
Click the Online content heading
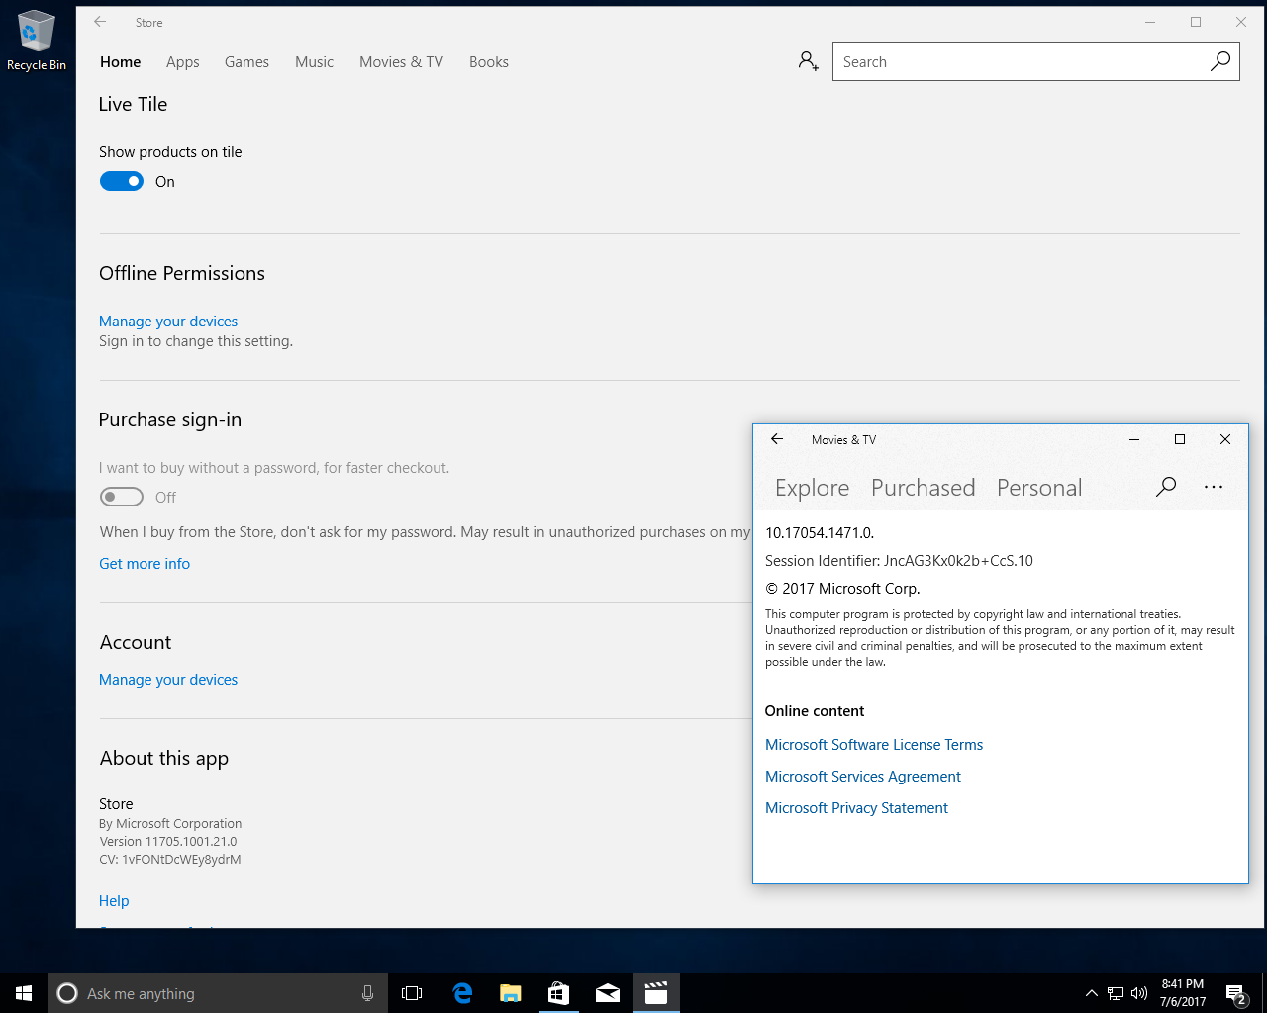[x=815, y=711]
